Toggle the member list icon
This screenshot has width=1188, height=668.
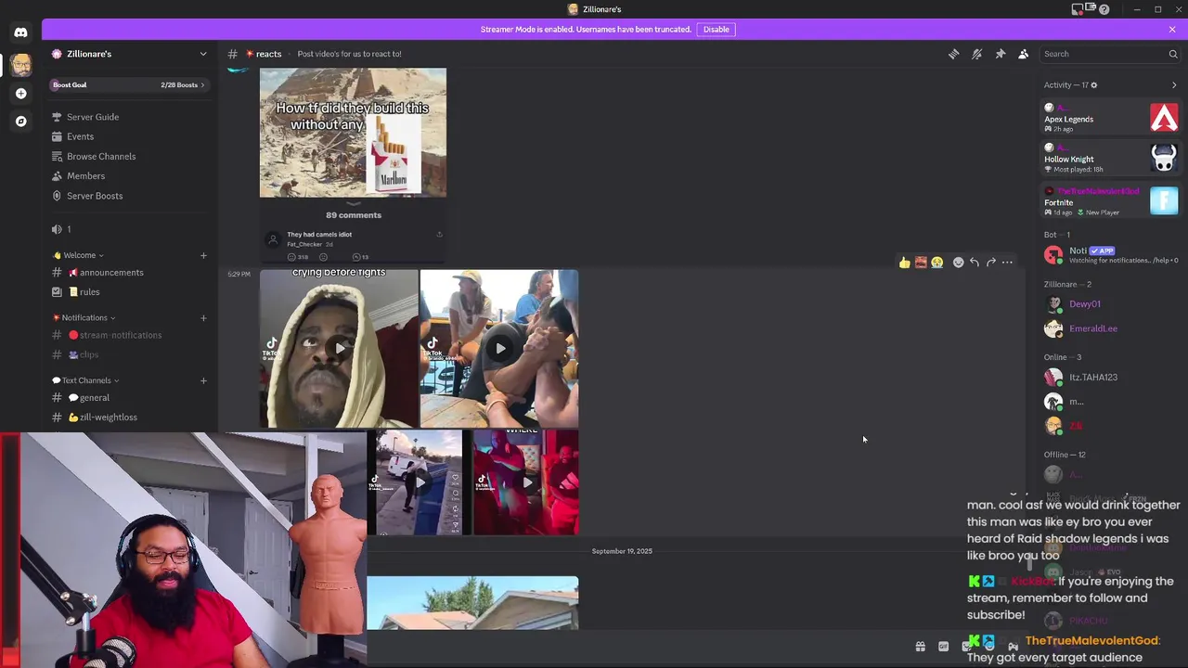coord(1023,54)
